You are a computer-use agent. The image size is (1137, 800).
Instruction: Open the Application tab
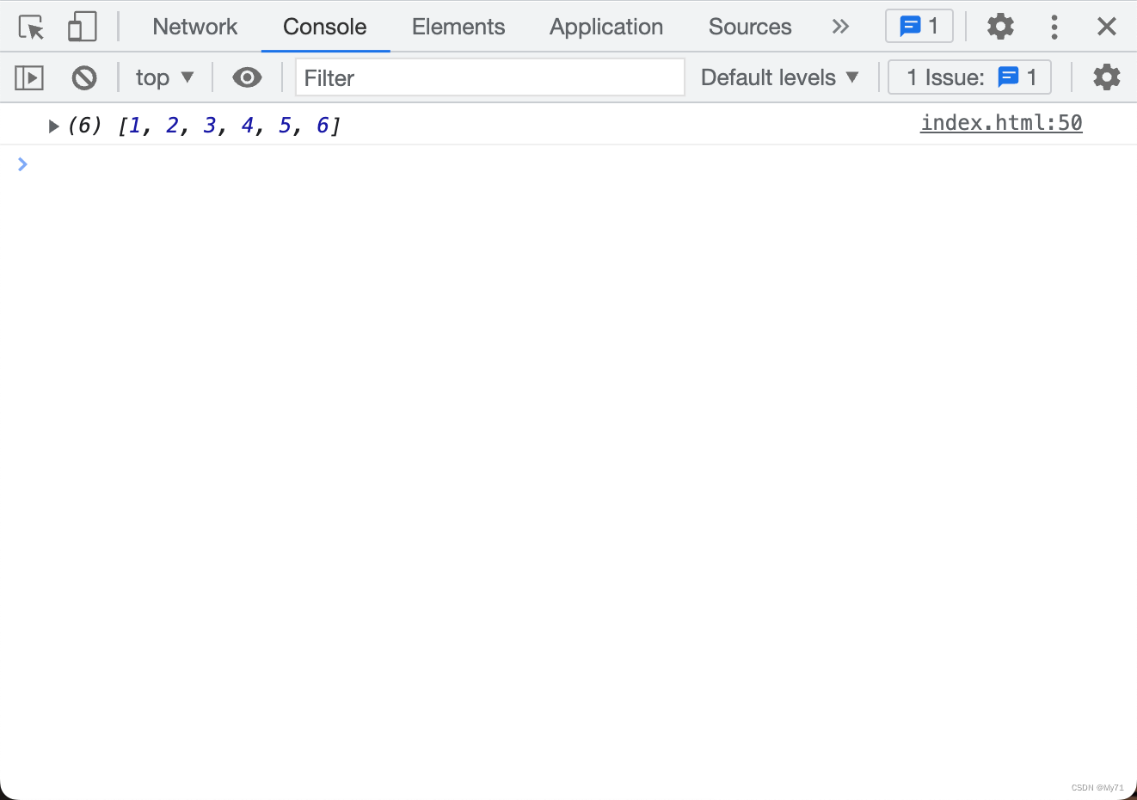click(605, 27)
